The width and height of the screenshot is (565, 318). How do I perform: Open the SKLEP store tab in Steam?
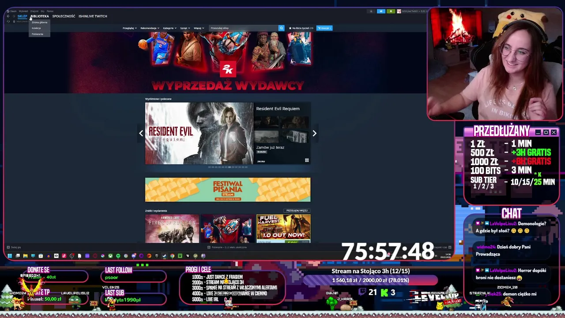point(22,16)
